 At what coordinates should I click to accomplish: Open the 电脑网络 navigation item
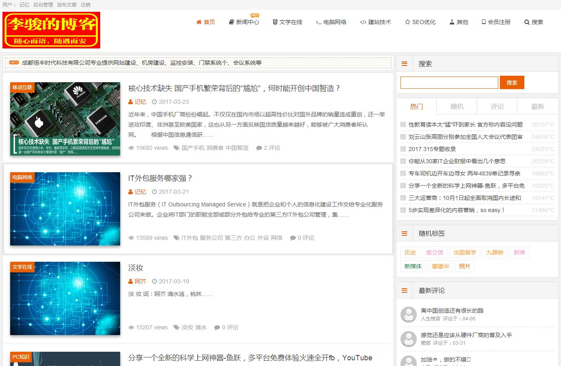[331, 22]
